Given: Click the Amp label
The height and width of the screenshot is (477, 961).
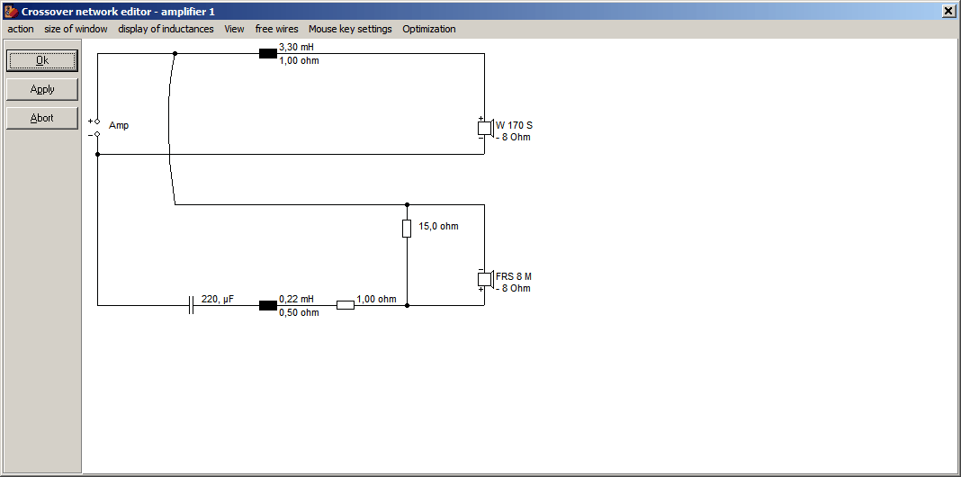Looking at the screenshot, I should [x=119, y=125].
